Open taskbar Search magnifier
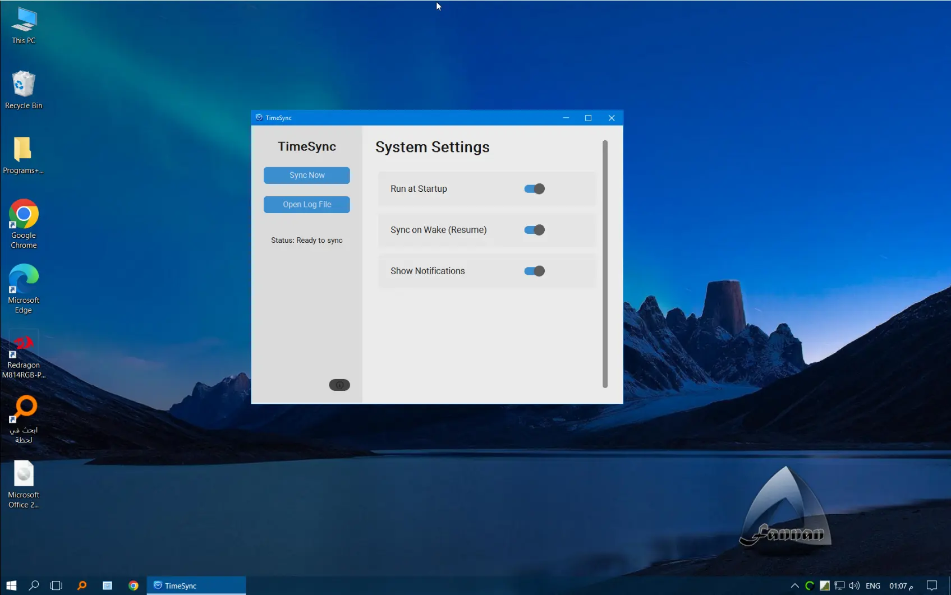This screenshot has height=595, width=951. coord(34,585)
